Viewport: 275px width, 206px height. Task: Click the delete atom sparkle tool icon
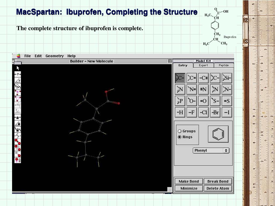[x=18, y=154]
